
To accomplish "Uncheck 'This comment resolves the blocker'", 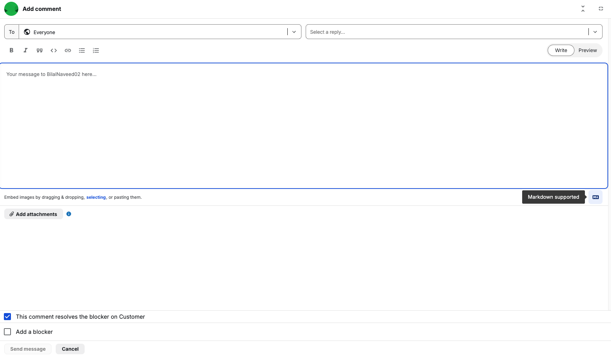I will pos(7,317).
